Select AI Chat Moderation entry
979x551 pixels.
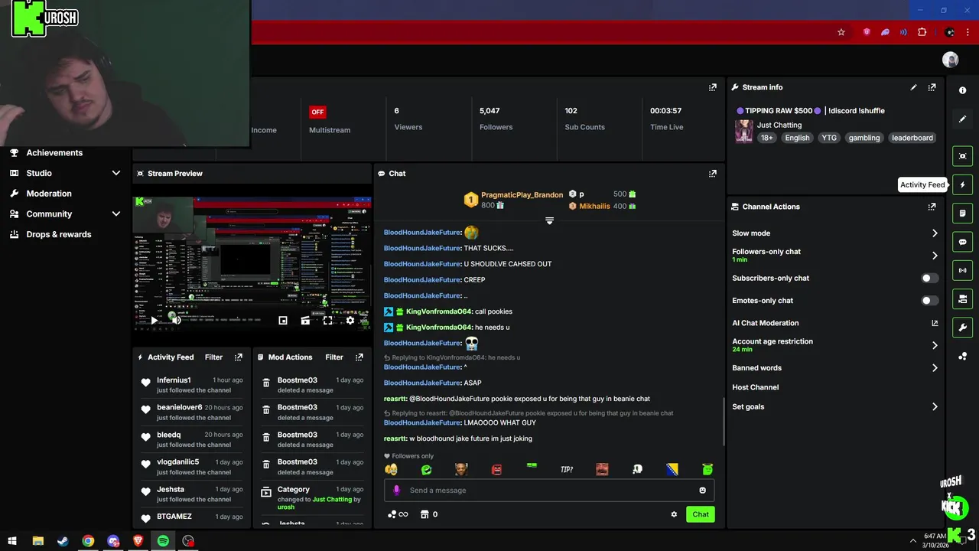pos(765,323)
